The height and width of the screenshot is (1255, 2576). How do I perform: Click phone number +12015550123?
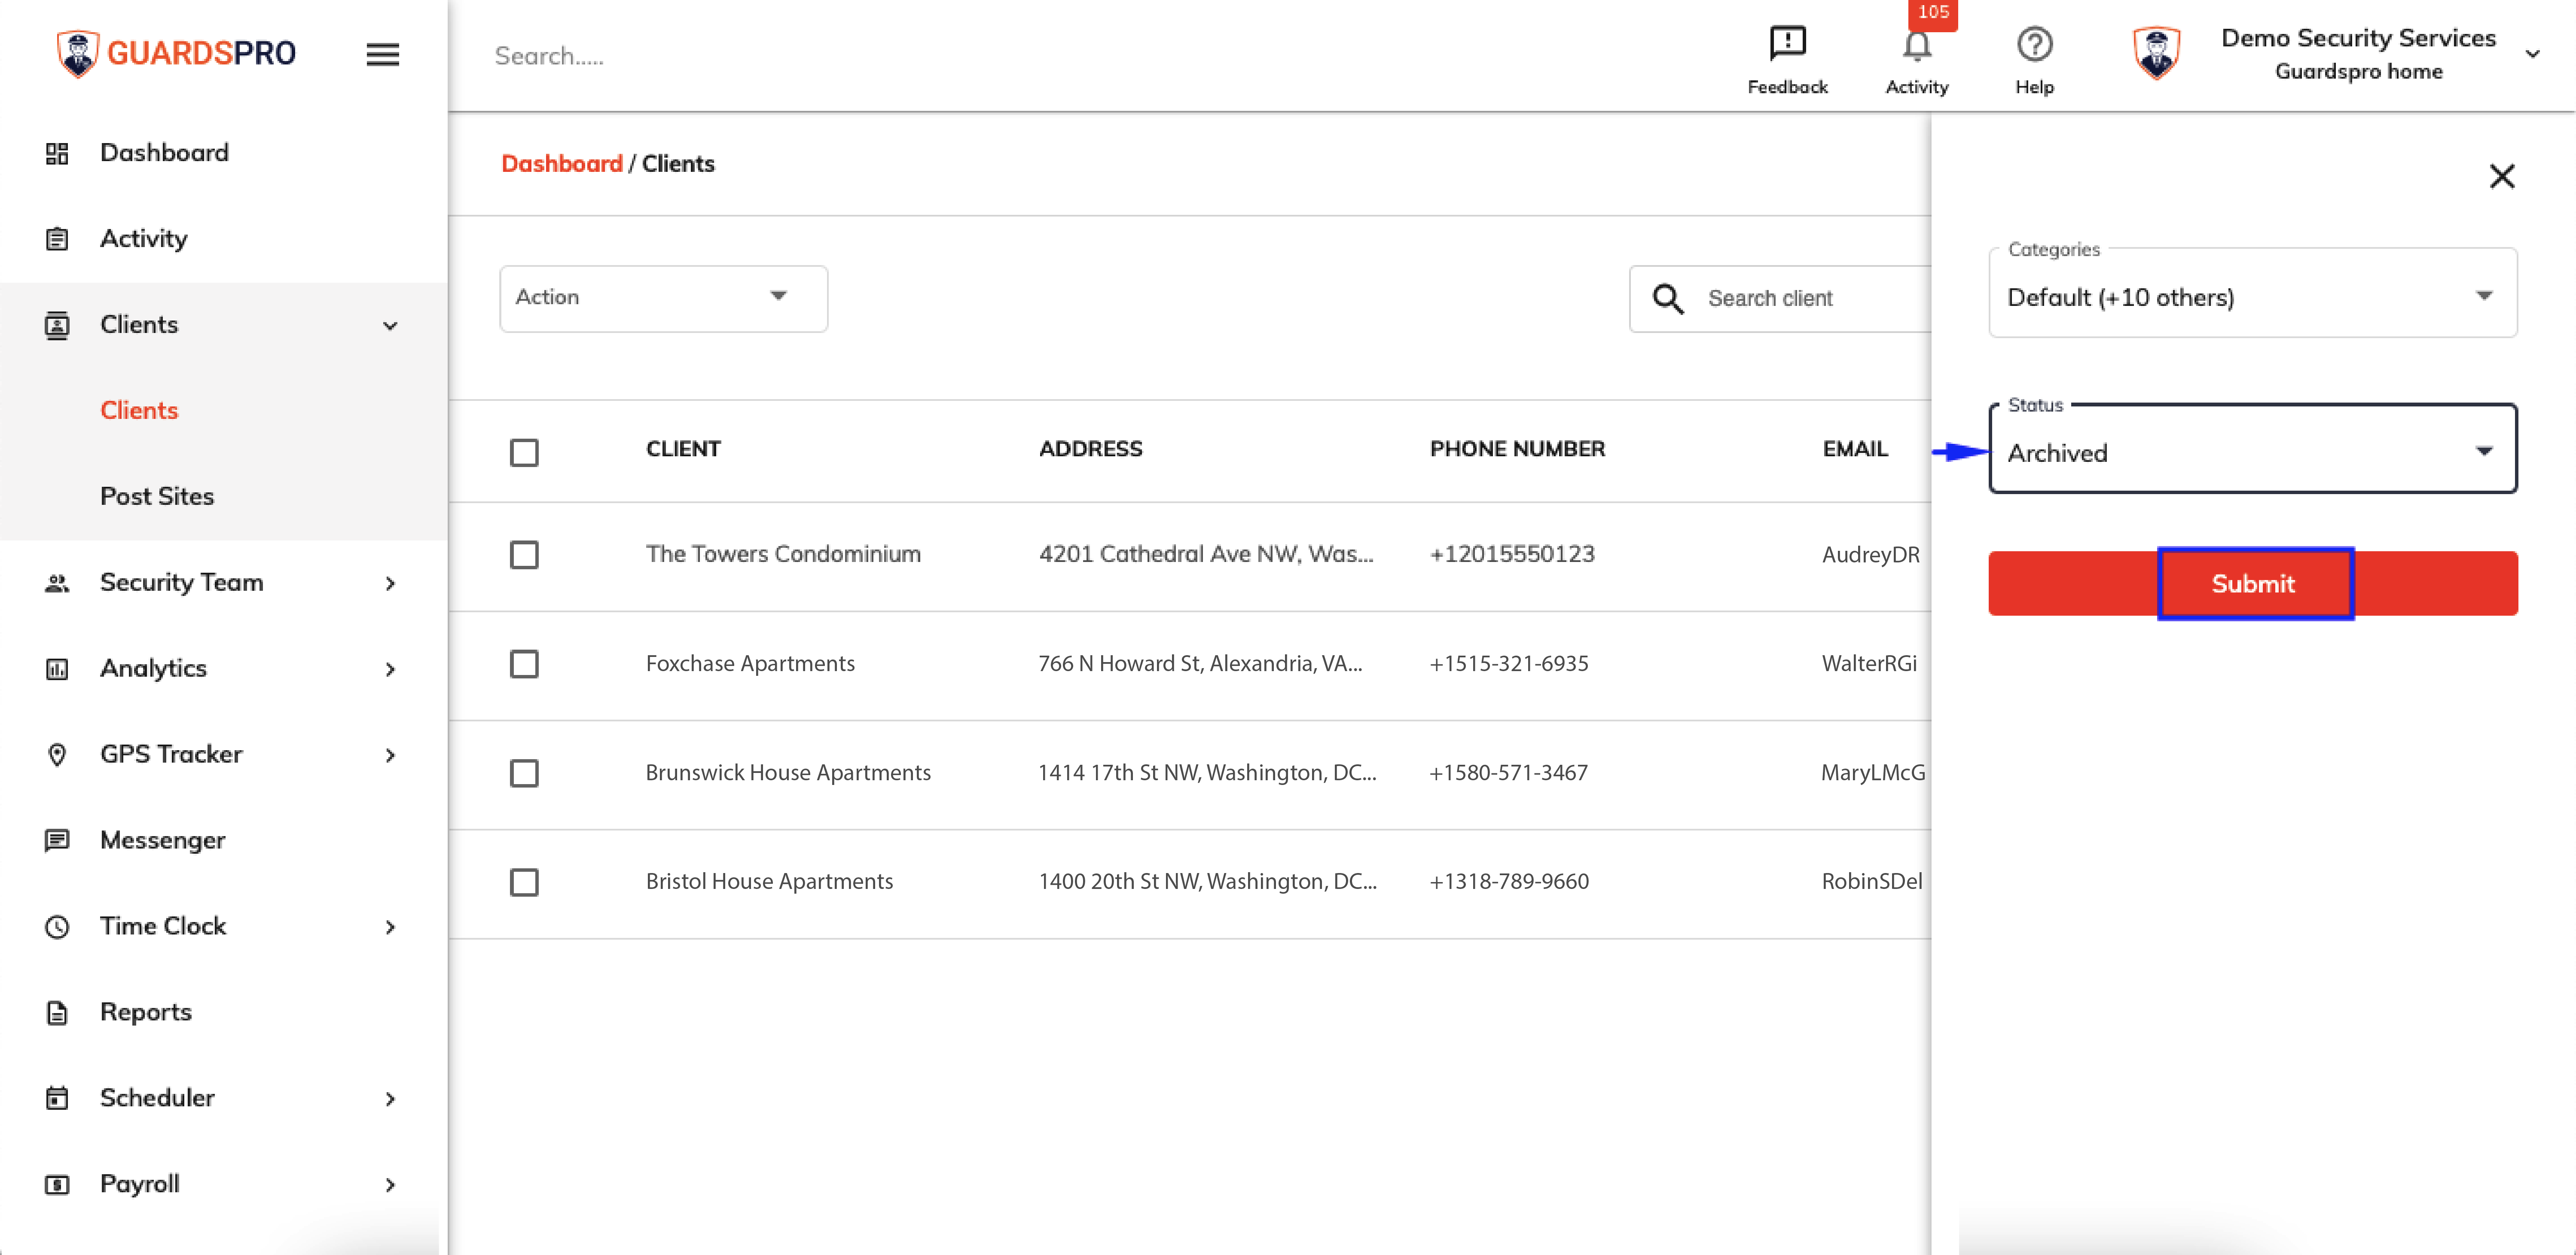[1512, 554]
